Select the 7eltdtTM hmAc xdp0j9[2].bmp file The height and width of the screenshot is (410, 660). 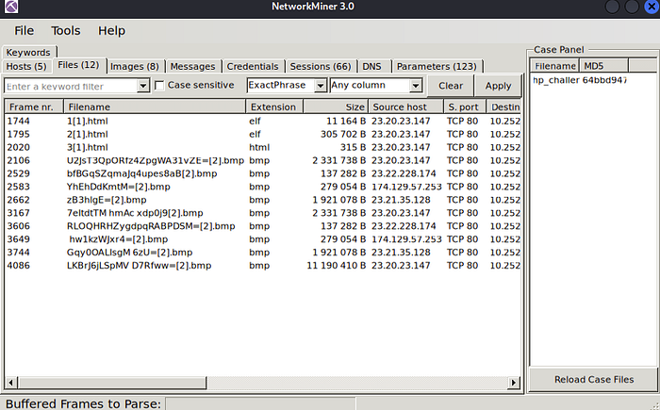[135, 213]
